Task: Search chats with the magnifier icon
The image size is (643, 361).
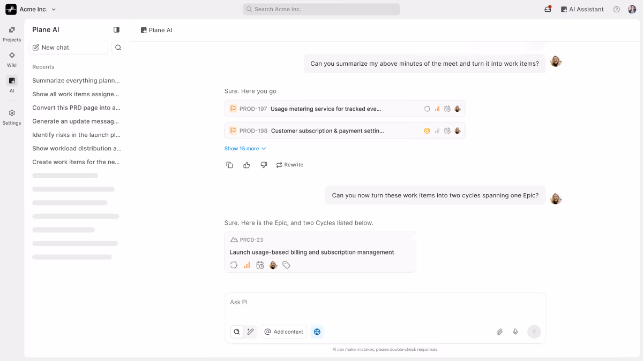Action: point(118,48)
